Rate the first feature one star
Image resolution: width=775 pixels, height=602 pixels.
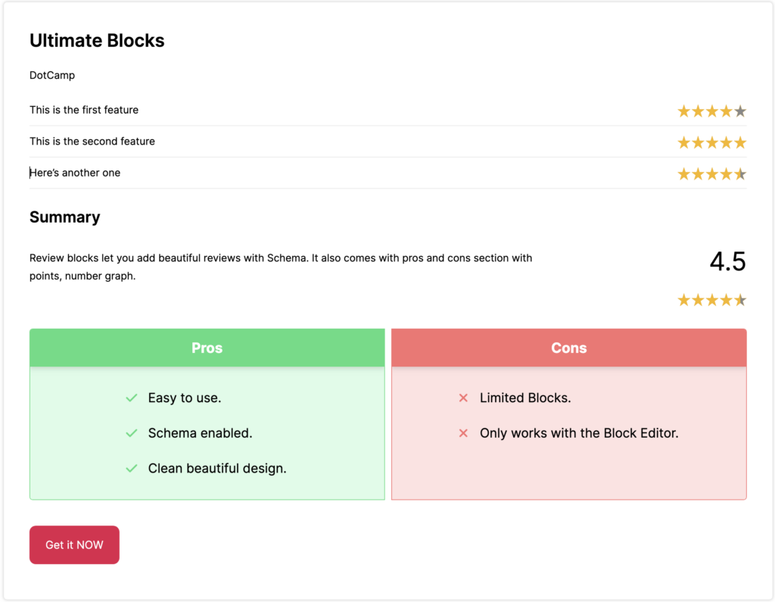[683, 111]
